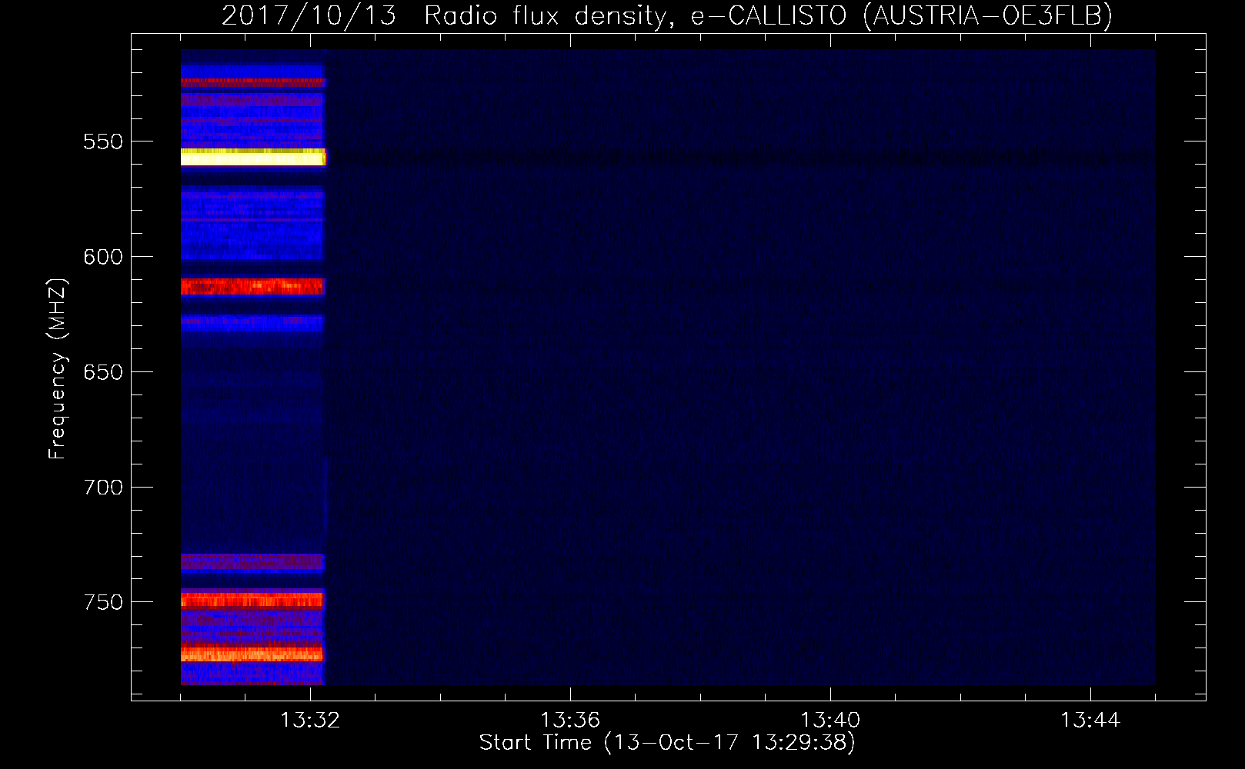Click the 550 frequency tick label
The height and width of the screenshot is (769, 1245).
coord(103,142)
